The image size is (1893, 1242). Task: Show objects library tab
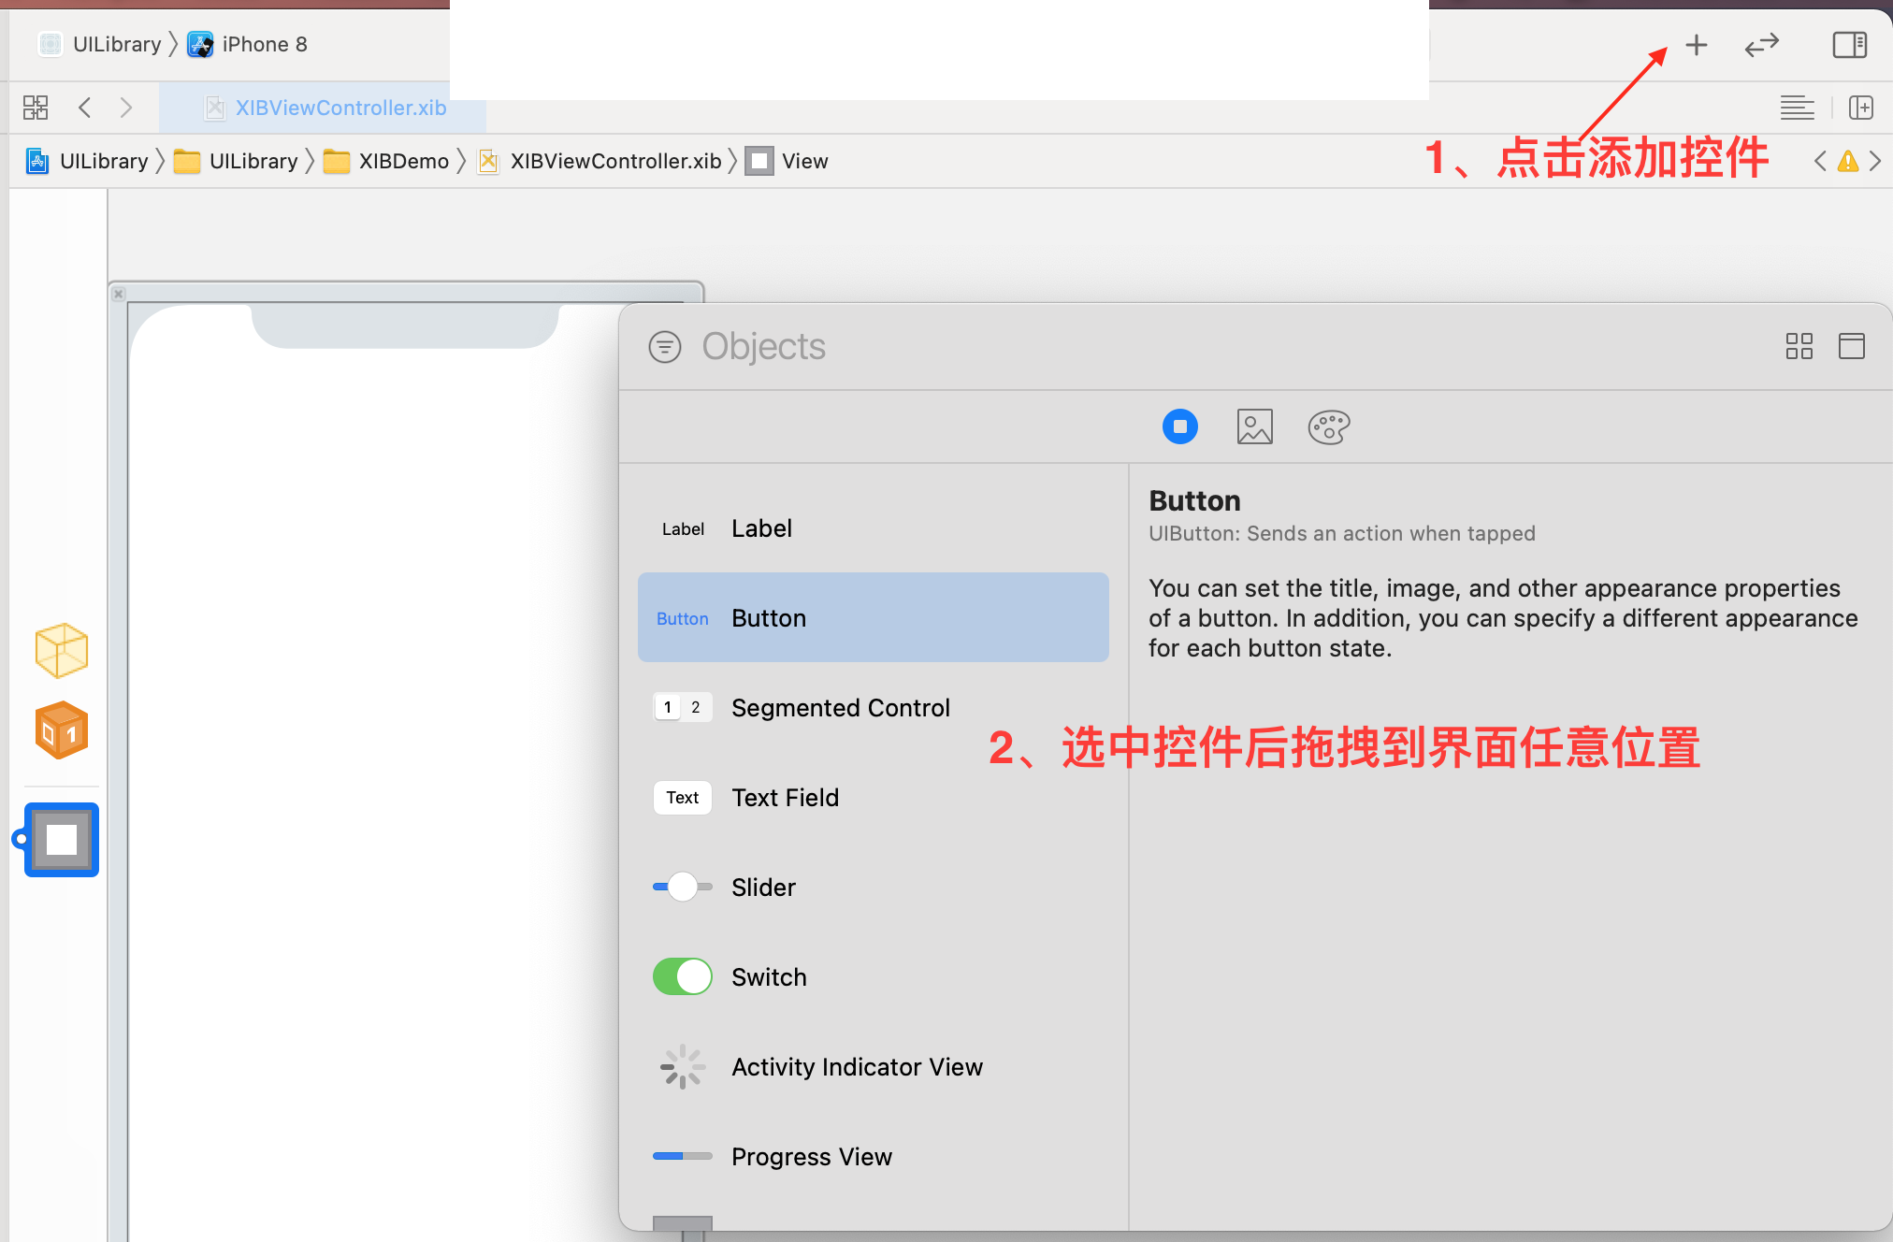click(x=1179, y=426)
